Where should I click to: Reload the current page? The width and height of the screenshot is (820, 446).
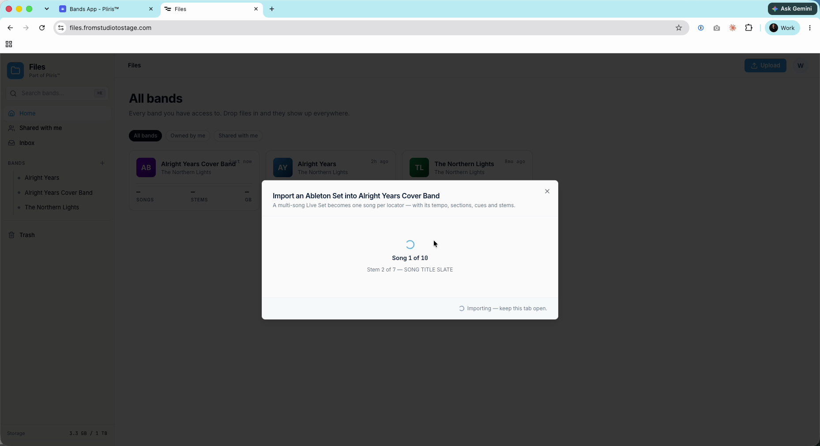click(x=42, y=28)
